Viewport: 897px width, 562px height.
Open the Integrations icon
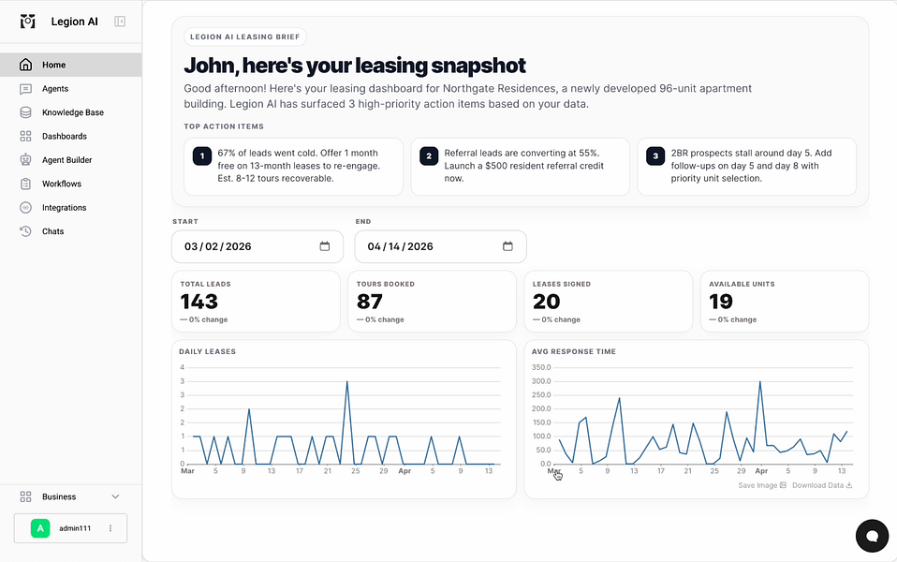pos(25,208)
